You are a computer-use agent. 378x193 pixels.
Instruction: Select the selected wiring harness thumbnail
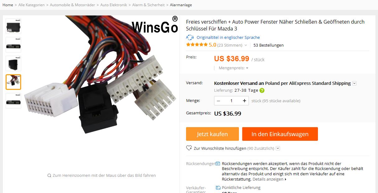click(13, 82)
